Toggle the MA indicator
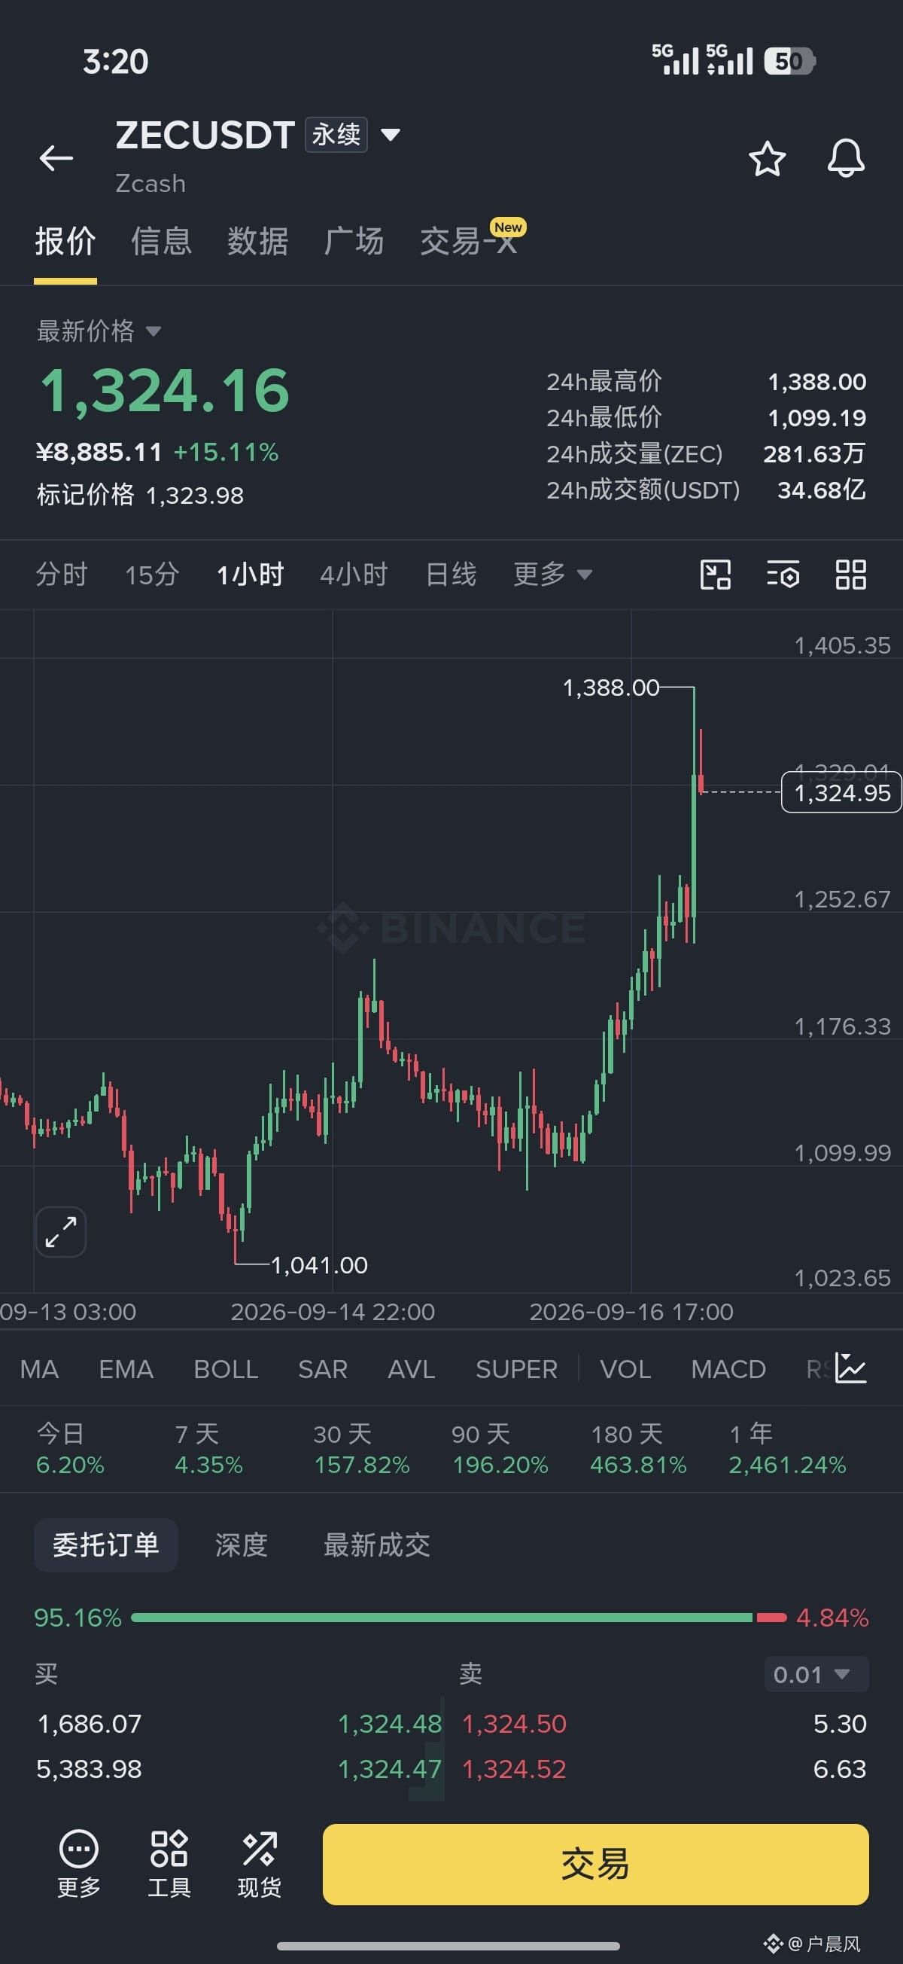Screen dimensions: 903x1964 point(39,1369)
